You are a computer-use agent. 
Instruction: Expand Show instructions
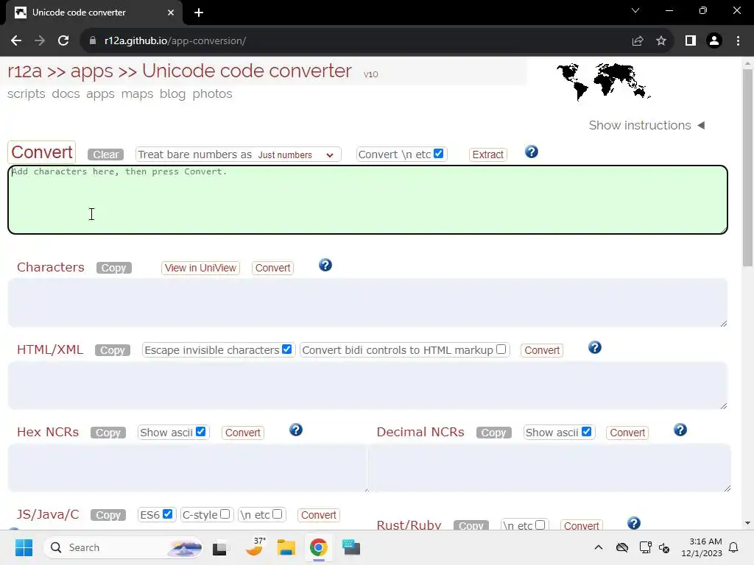pos(646,125)
